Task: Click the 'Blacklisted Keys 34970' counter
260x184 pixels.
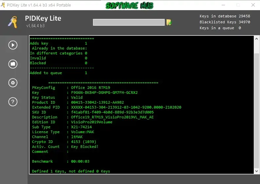Action: pyautogui.click(x=225, y=22)
